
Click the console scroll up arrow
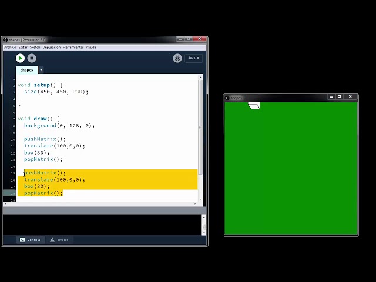coord(204,217)
